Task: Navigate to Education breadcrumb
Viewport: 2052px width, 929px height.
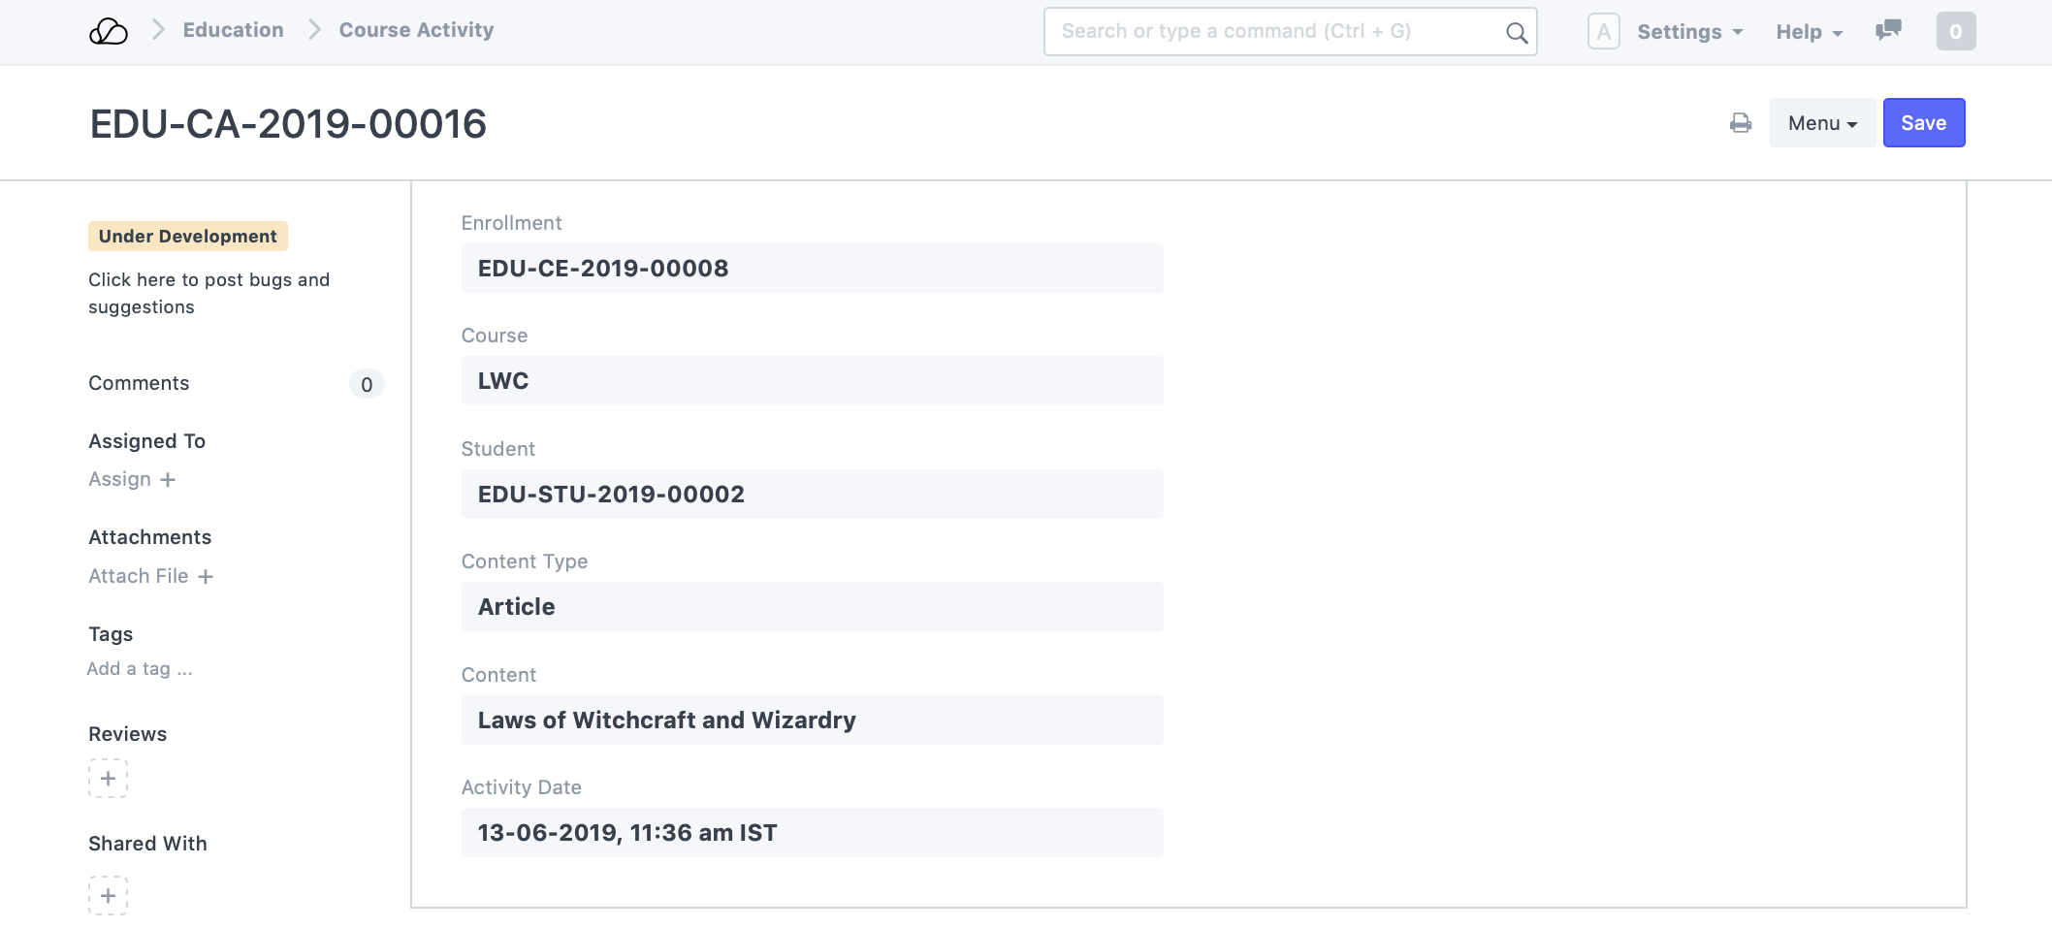Action: [x=233, y=30]
